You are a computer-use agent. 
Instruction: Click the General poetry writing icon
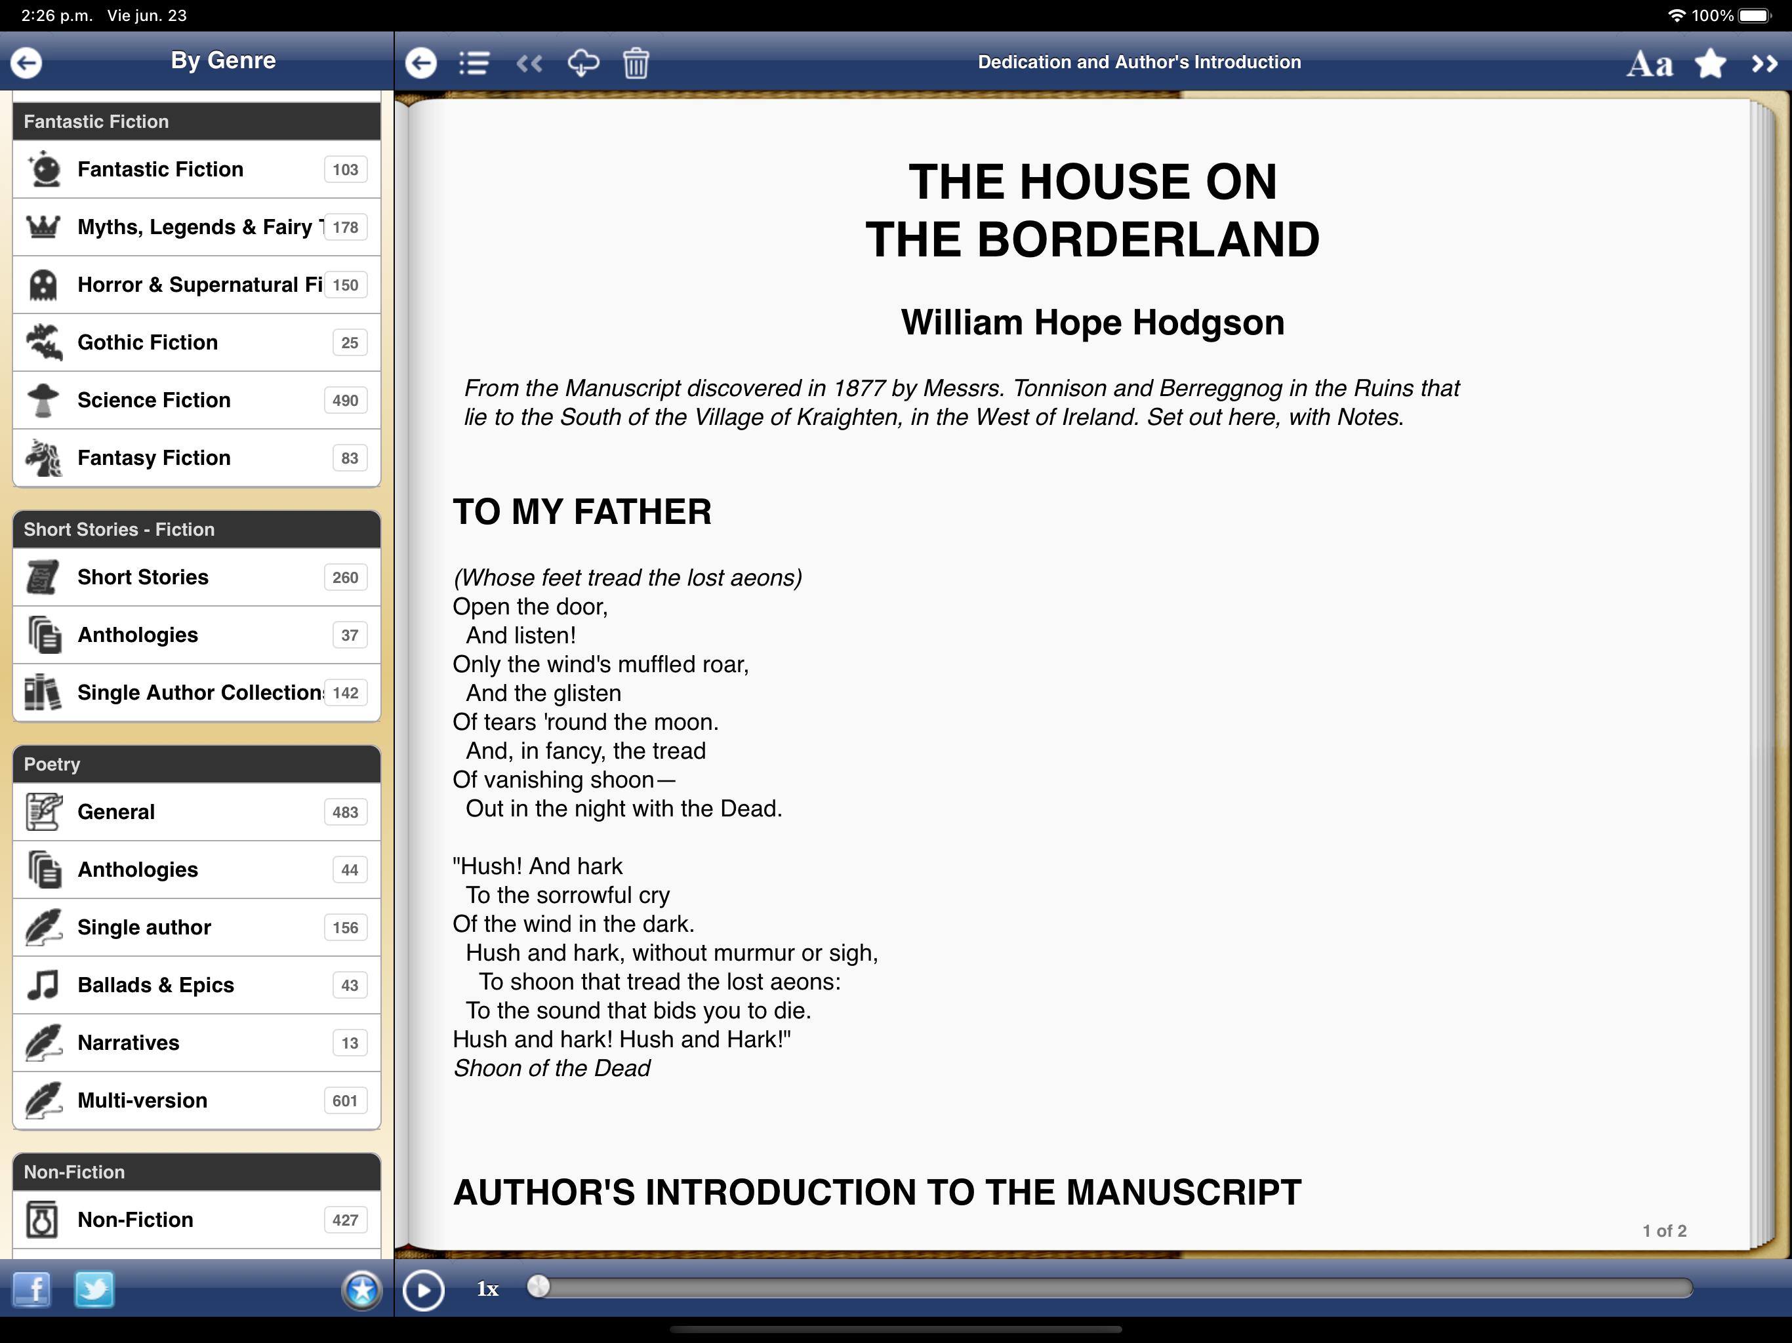[44, 812]
